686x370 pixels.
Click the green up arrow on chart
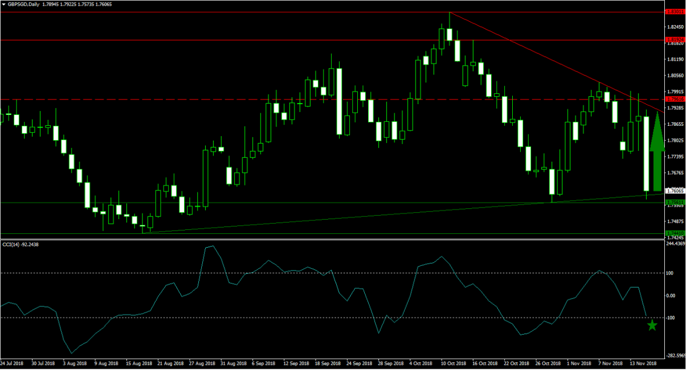click(657, 152)
